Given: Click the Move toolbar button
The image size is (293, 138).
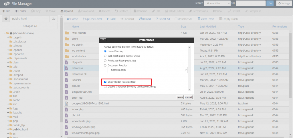Looking at the screenshot, I should (x=50, y=11).
